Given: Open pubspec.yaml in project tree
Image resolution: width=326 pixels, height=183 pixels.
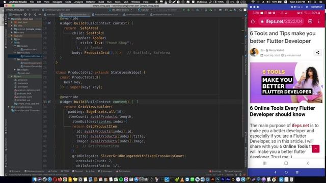Looking at the screenshot, I should coord(23,97).
